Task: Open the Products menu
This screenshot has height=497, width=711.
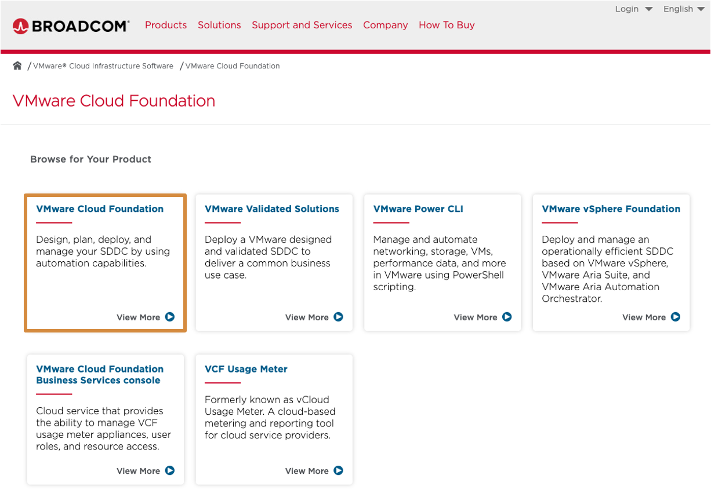Action: click(166, 25)
